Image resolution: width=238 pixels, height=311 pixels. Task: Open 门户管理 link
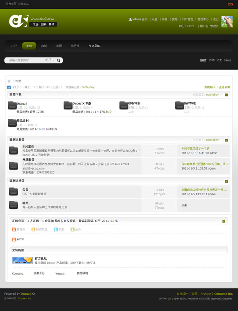(188, 19)
